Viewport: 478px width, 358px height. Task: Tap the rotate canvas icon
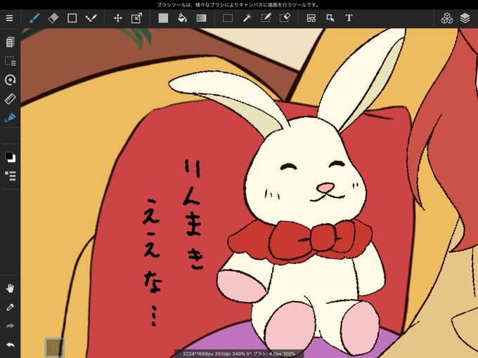point(10,80)
